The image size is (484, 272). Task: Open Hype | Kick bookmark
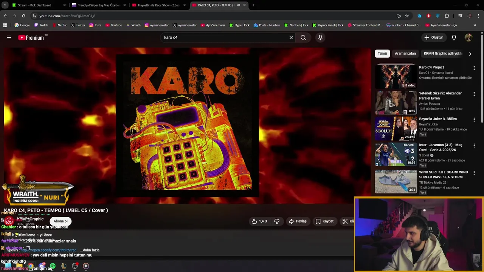[239, 25]
